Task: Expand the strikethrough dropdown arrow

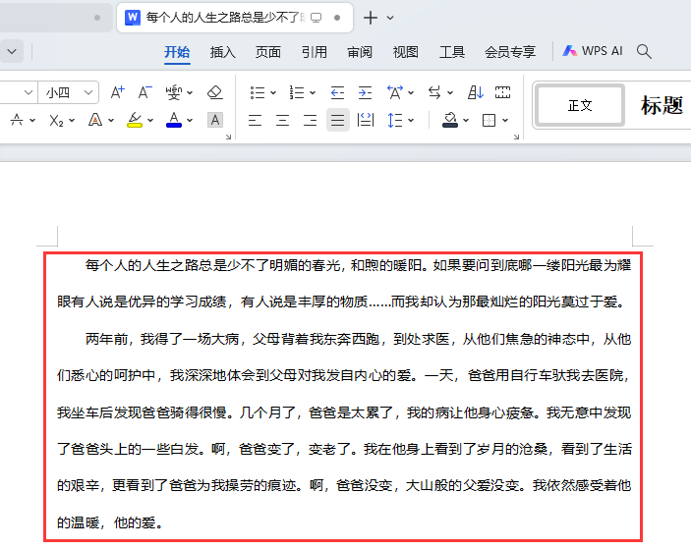Action: point(32,120)
